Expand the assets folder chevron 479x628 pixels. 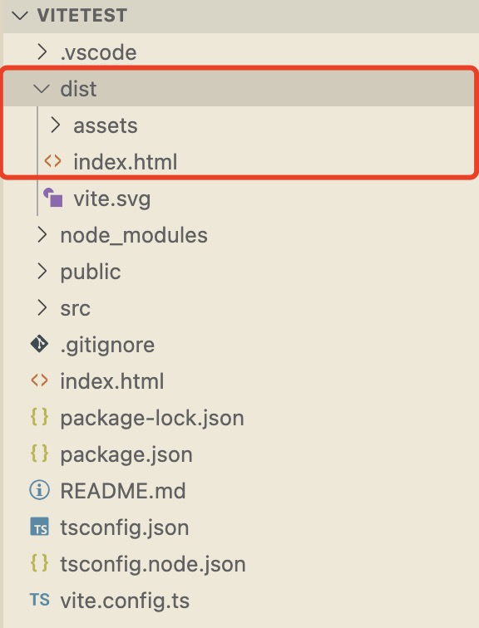[x=55, y=125]
